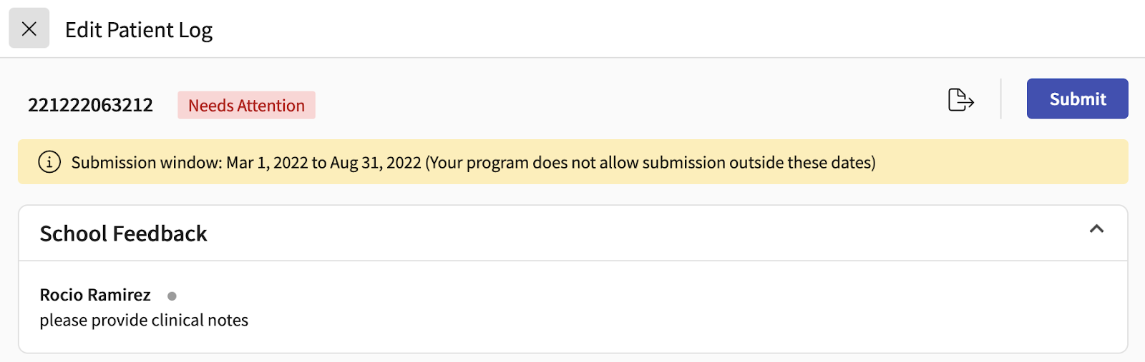Submit the patient log

(x=1077, y=99)
